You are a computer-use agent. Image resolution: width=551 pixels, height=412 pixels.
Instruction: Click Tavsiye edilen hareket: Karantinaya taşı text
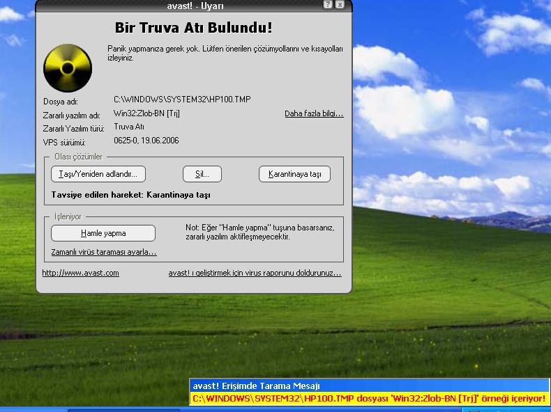tap(130, 195)
